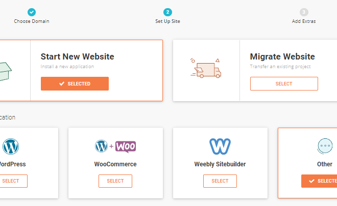Click the delivery truck migrate icon

click(206, 68)
